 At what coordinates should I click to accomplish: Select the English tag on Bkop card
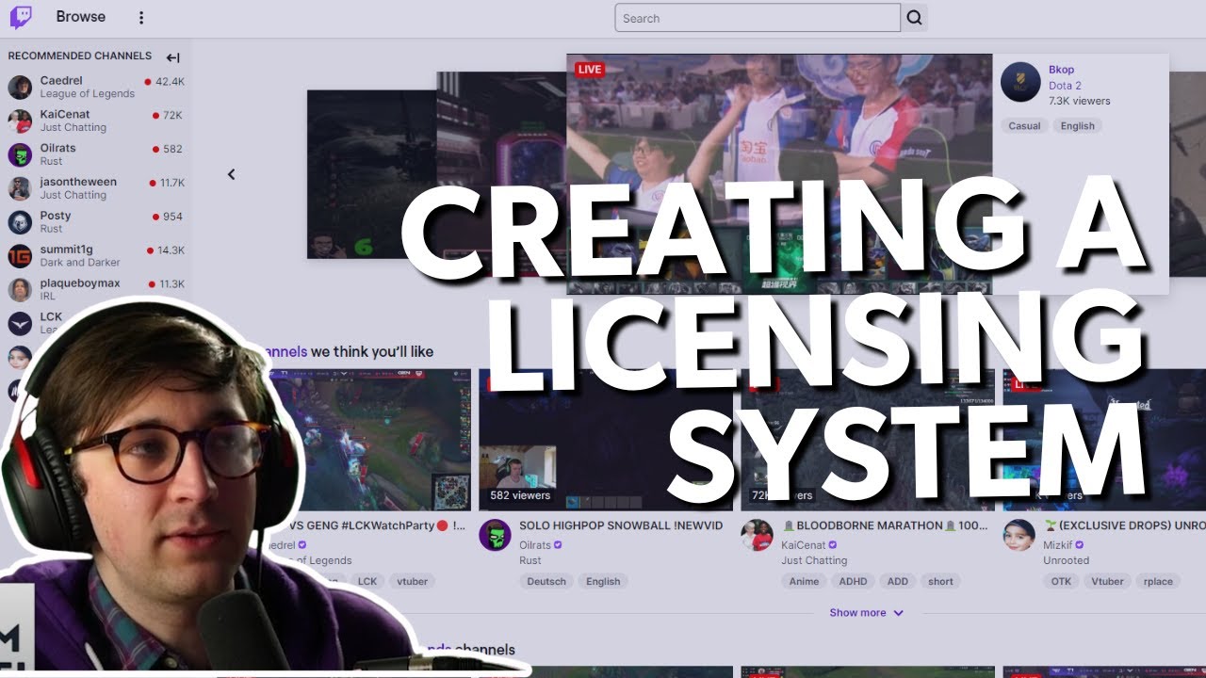[1077, 126]
